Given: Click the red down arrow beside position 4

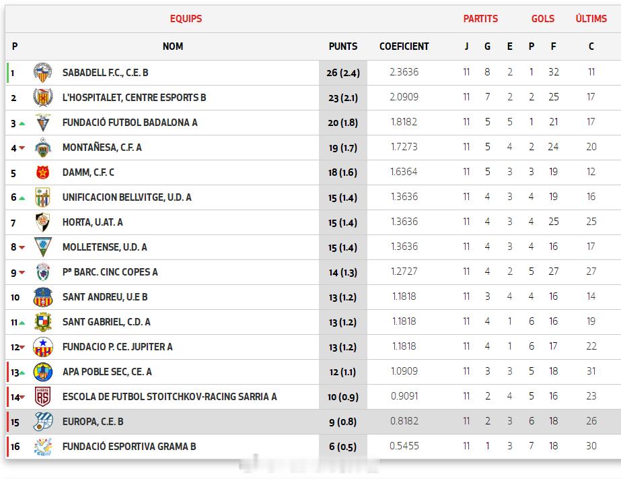Looking at the screenshot, I should click(22, 148).
